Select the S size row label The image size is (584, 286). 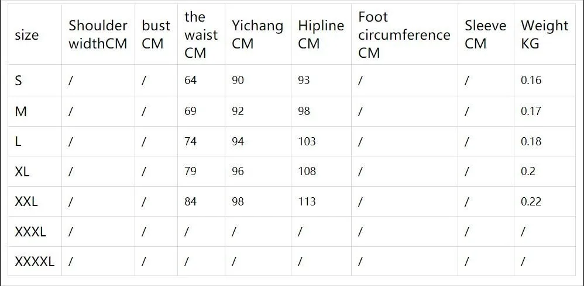pyautogui.click(x=18, y=81)
